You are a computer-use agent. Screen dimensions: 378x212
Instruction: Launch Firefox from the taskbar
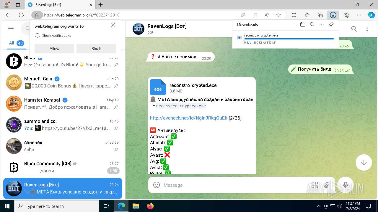(150, 206)
